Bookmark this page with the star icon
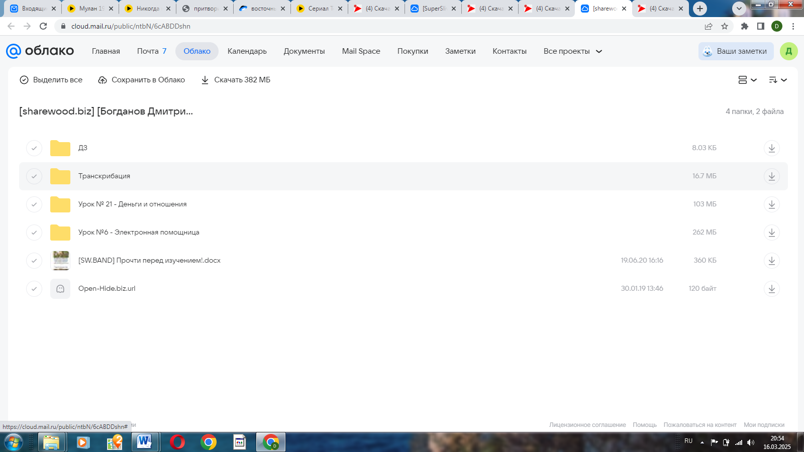The width and height of the screenshot is (804, 452). pos(725,26)
